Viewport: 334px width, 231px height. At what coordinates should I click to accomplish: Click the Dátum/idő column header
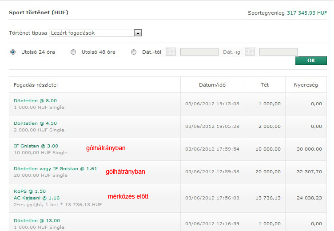(212, 85)
